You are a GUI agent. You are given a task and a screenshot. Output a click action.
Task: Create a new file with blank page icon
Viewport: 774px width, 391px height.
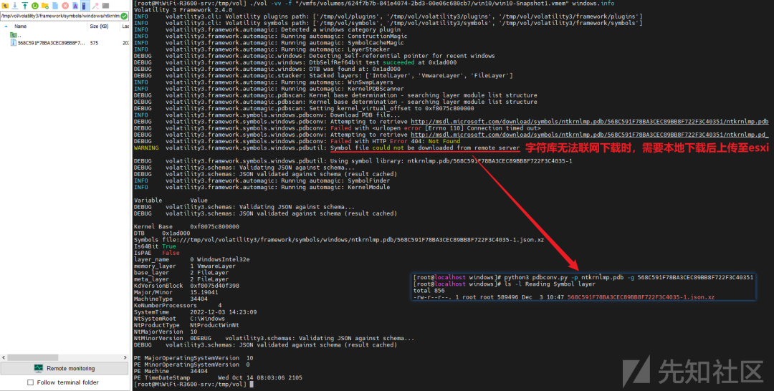(55, 6)
